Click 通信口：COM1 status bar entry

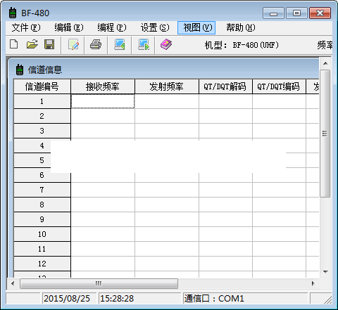coord(214,299)
